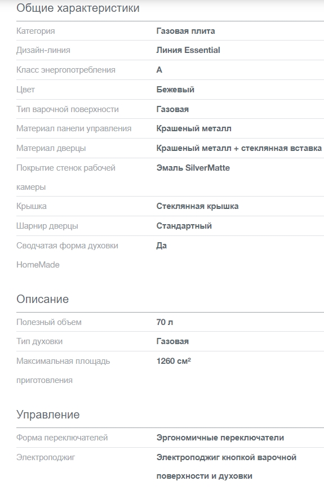Click 'Электроподжиг кнопкой варочной' description text
324x499 pixels.
tap(227, 457)
